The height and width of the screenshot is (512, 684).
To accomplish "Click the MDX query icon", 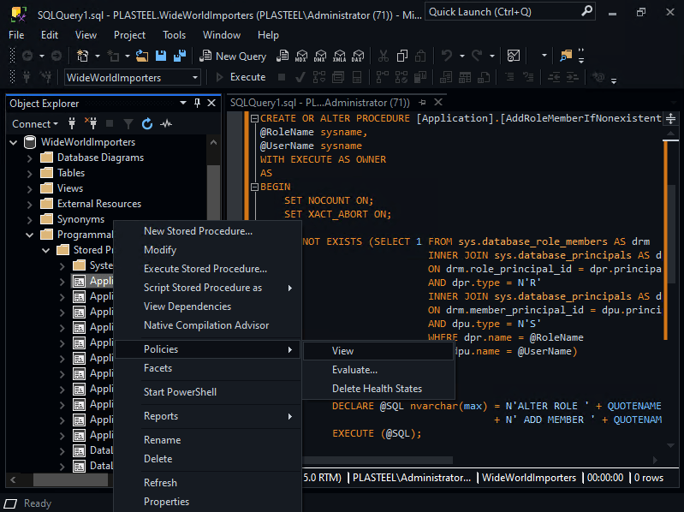I will point(301,56).
